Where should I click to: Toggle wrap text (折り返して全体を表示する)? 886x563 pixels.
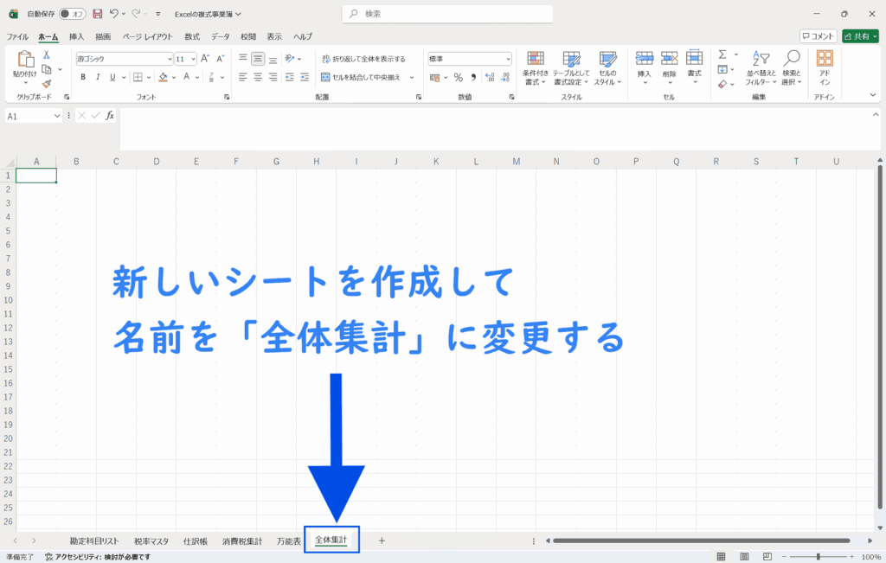(363, 59)
